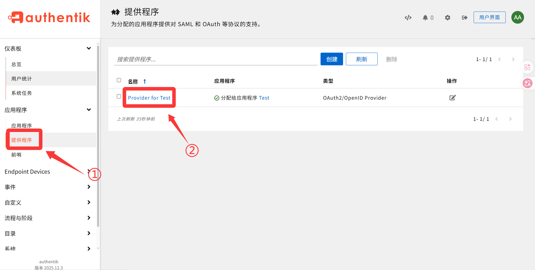Click the provider search input field
The width and height of the screenshot is (535, 270).
tap(197, 59)
